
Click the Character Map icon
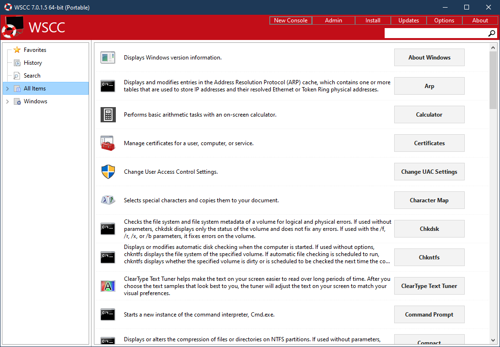[x=108, y=200]
